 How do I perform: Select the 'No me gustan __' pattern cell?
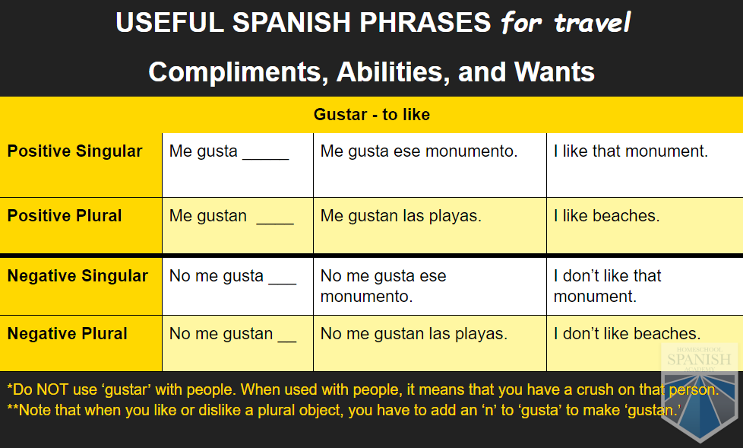click(x=232, y=334)
